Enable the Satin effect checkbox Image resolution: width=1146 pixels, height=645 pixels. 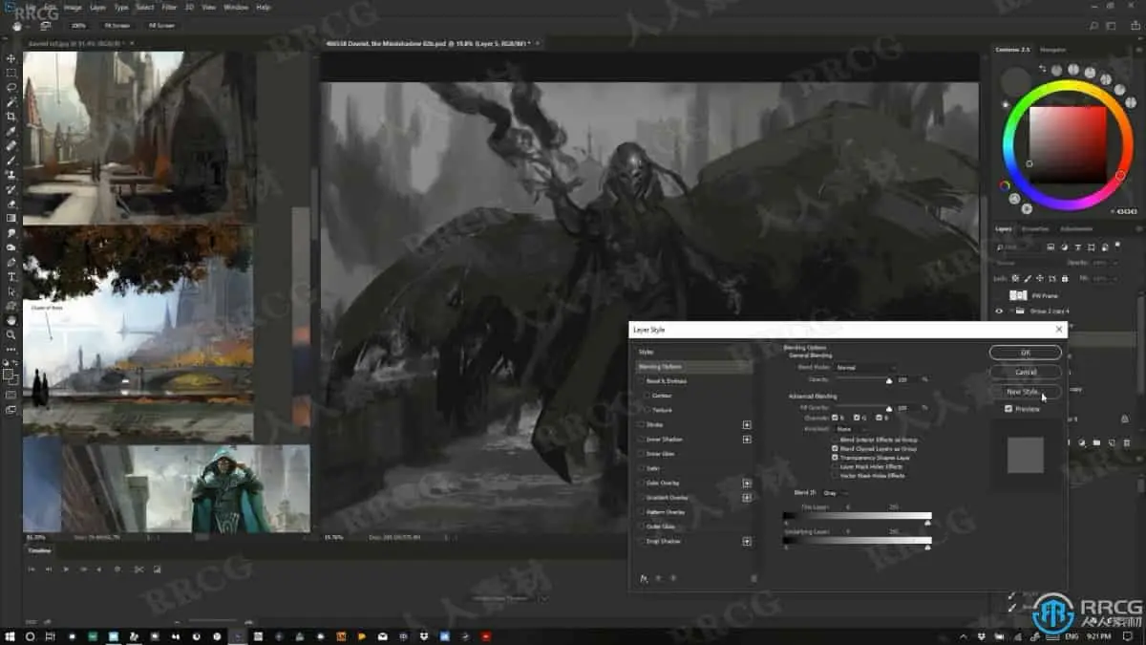click(x=641, y=468)
